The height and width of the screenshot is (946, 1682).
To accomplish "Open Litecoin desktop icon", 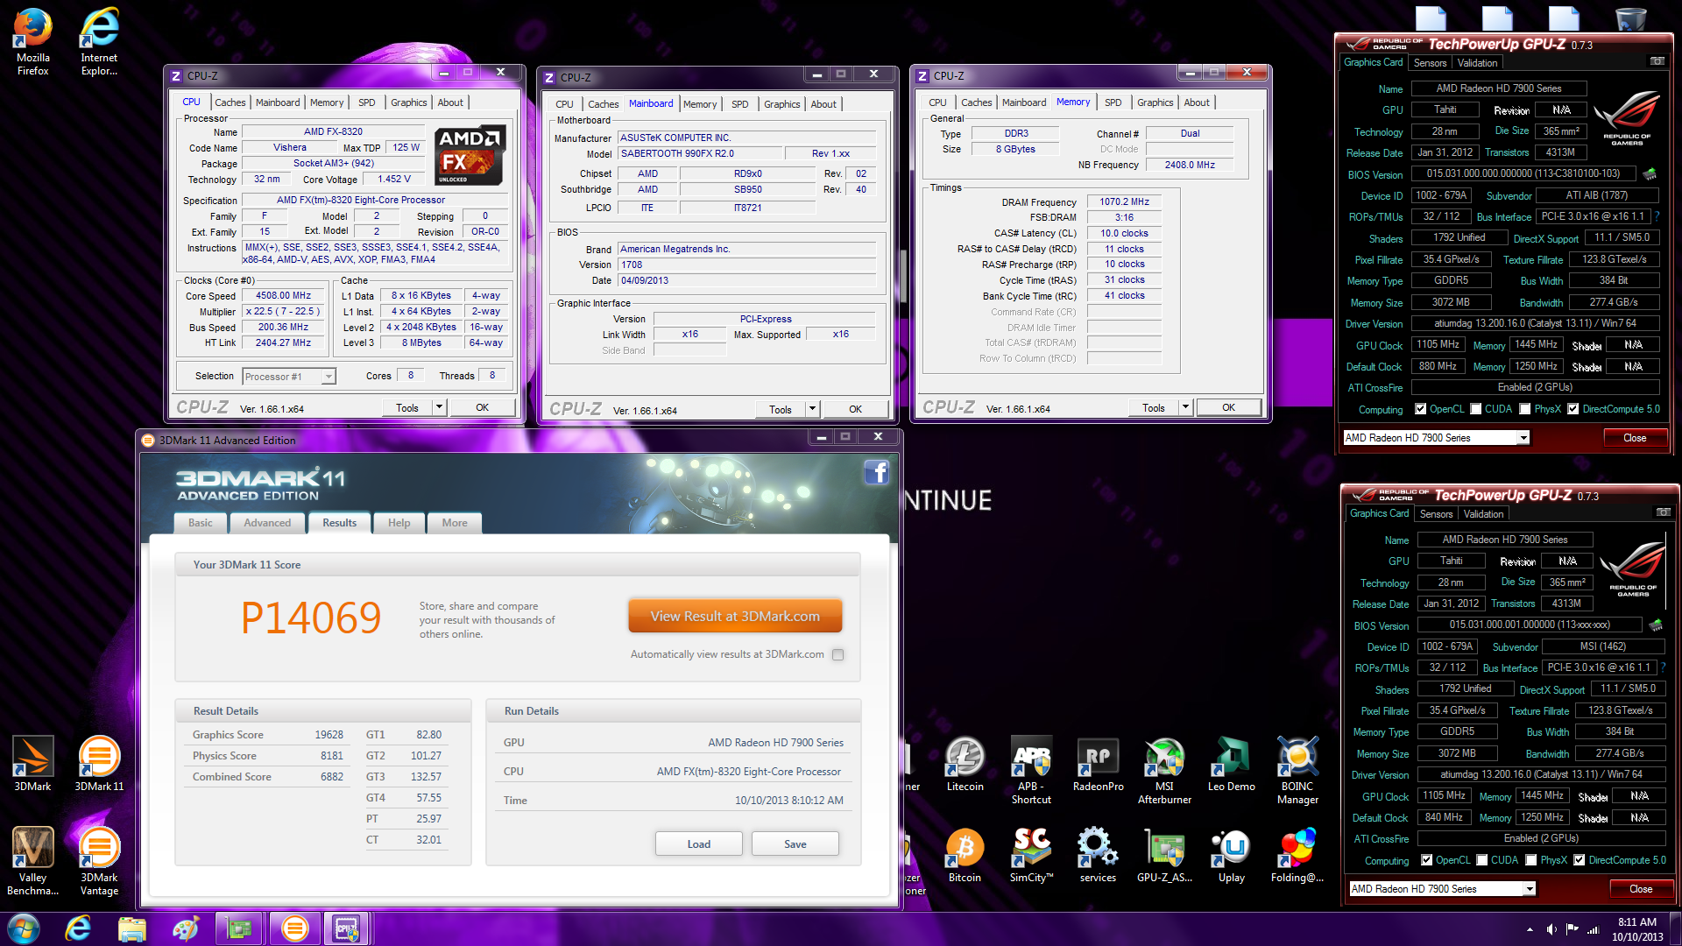I will point(965,762).
